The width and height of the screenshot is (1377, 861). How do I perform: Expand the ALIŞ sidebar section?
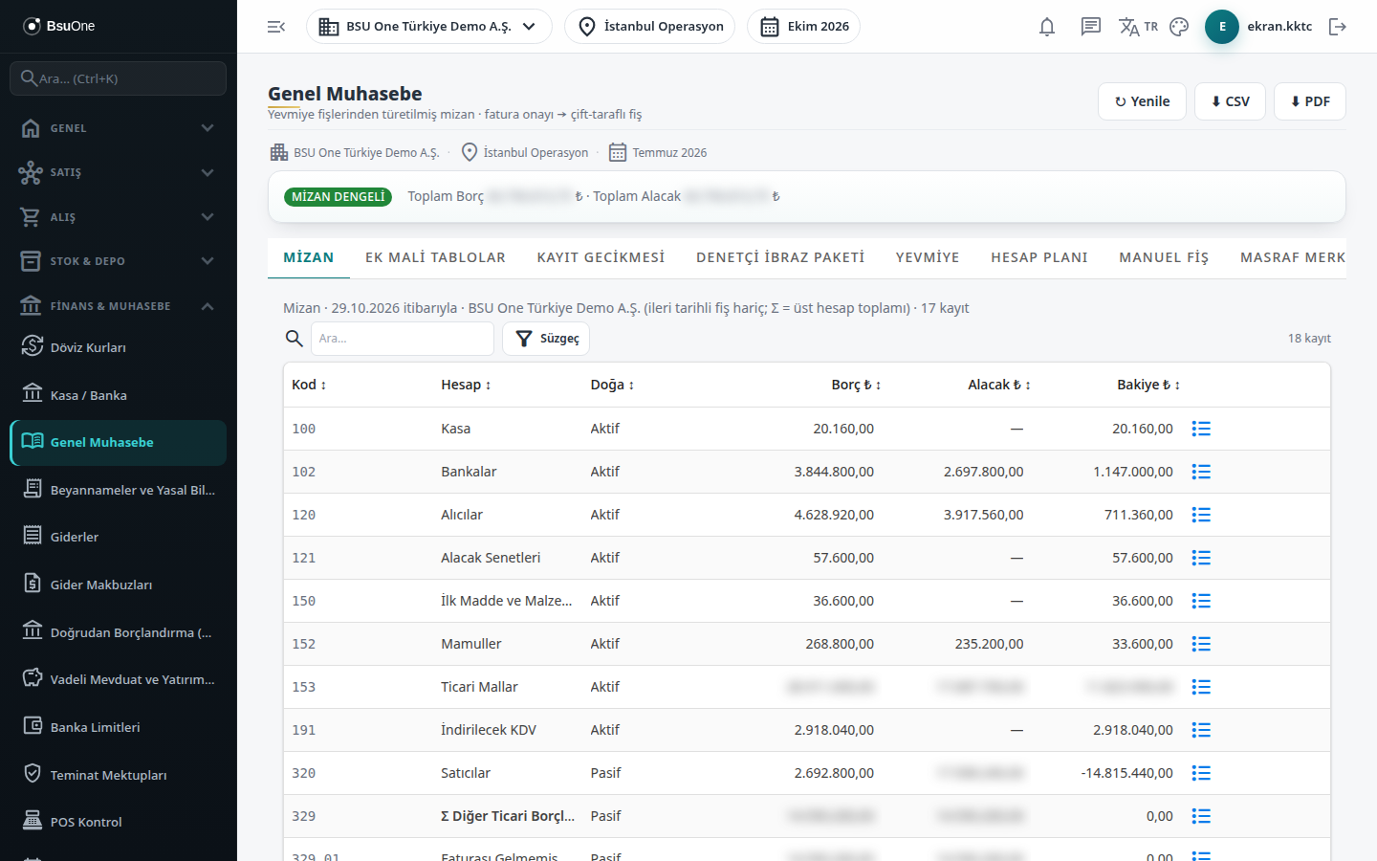(x=119, y=217)
